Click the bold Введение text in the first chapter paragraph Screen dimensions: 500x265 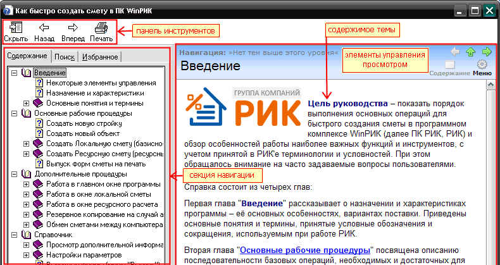click(x=262, y=204)
